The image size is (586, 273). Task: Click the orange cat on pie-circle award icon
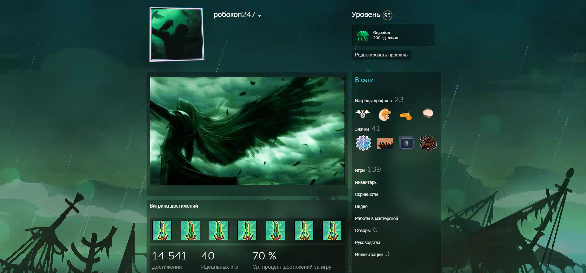coord(384,114)
